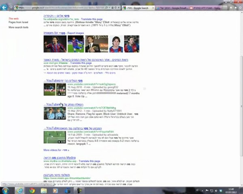The height and width of the screenshot is (194, 243).
Task: Play the 14 Feb 2009 video thumbnail
Action: point(55,137)
